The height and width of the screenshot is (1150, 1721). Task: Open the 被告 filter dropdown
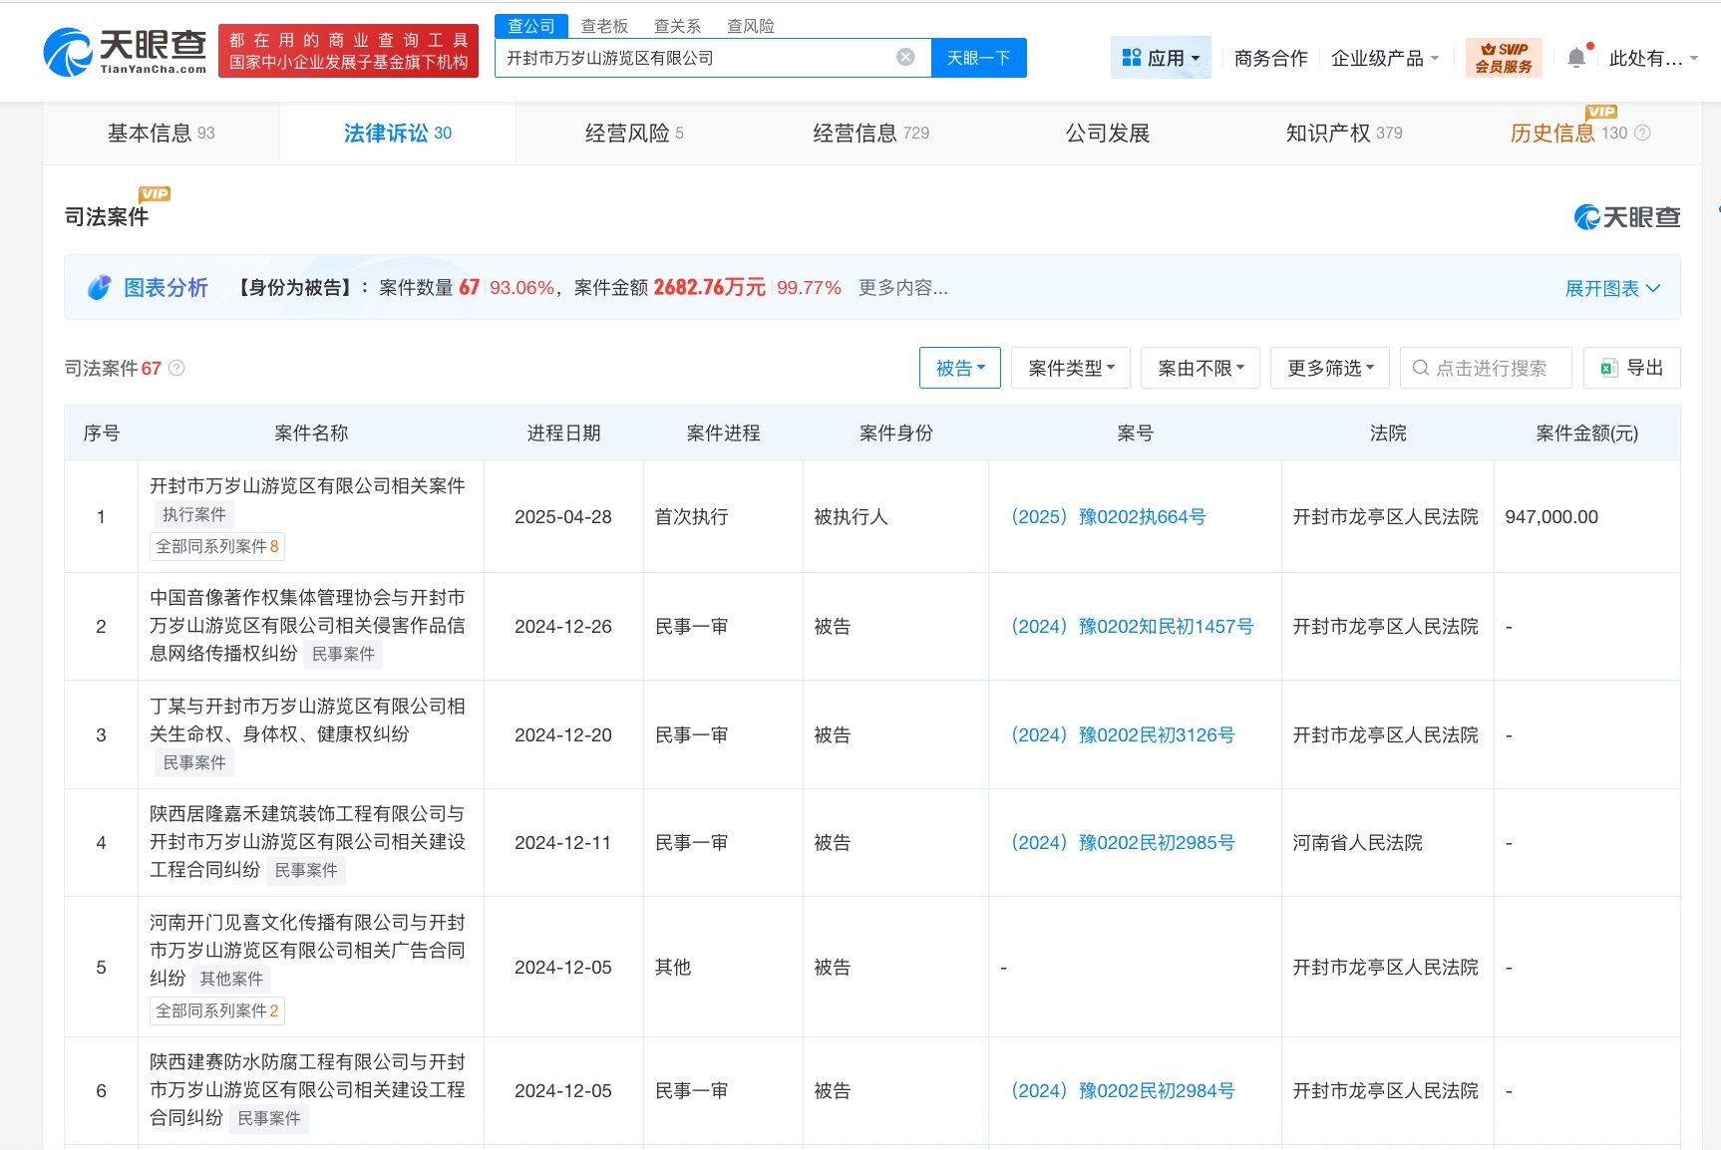click(959, 368)
